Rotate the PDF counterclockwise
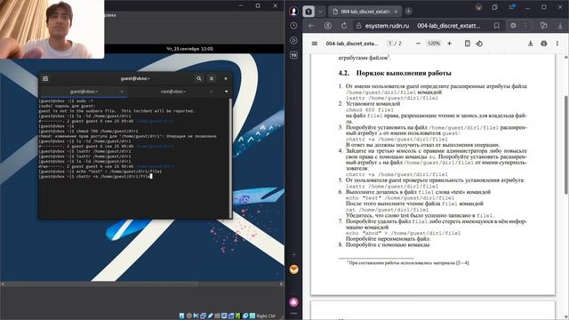Screen dimensions: 569x320 point(479,44)
